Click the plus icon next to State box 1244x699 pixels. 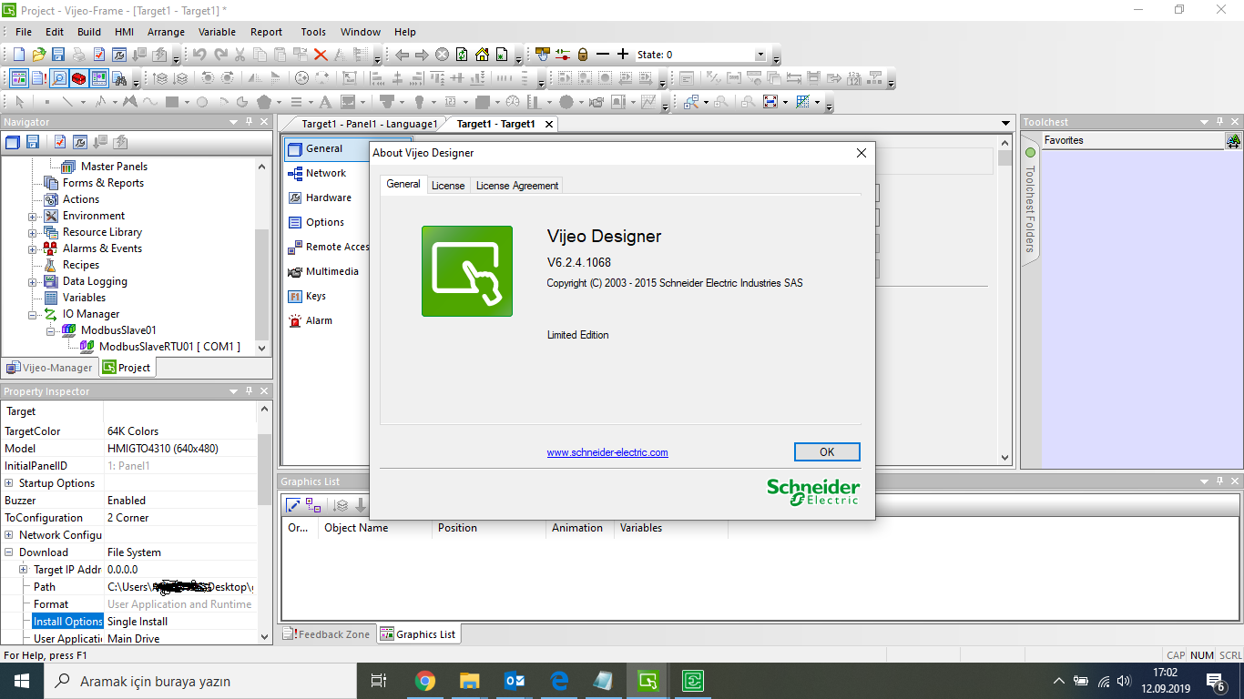623,55
